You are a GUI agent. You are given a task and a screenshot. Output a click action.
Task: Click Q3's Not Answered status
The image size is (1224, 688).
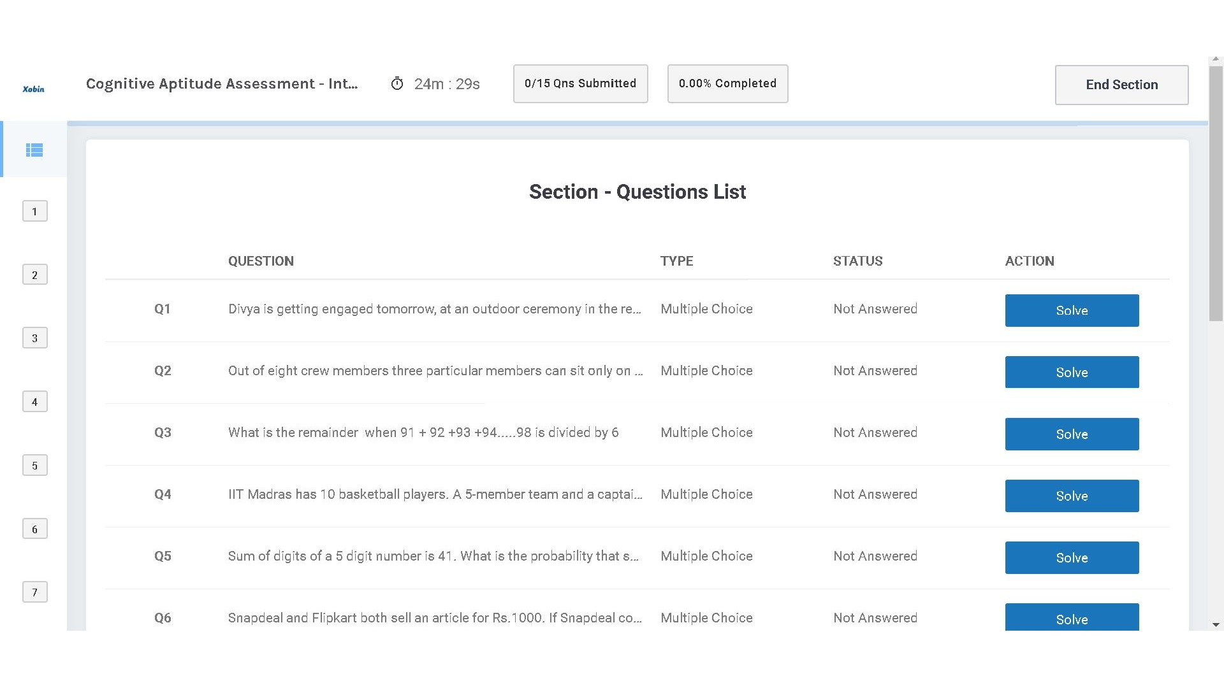(x=875, y=433)
